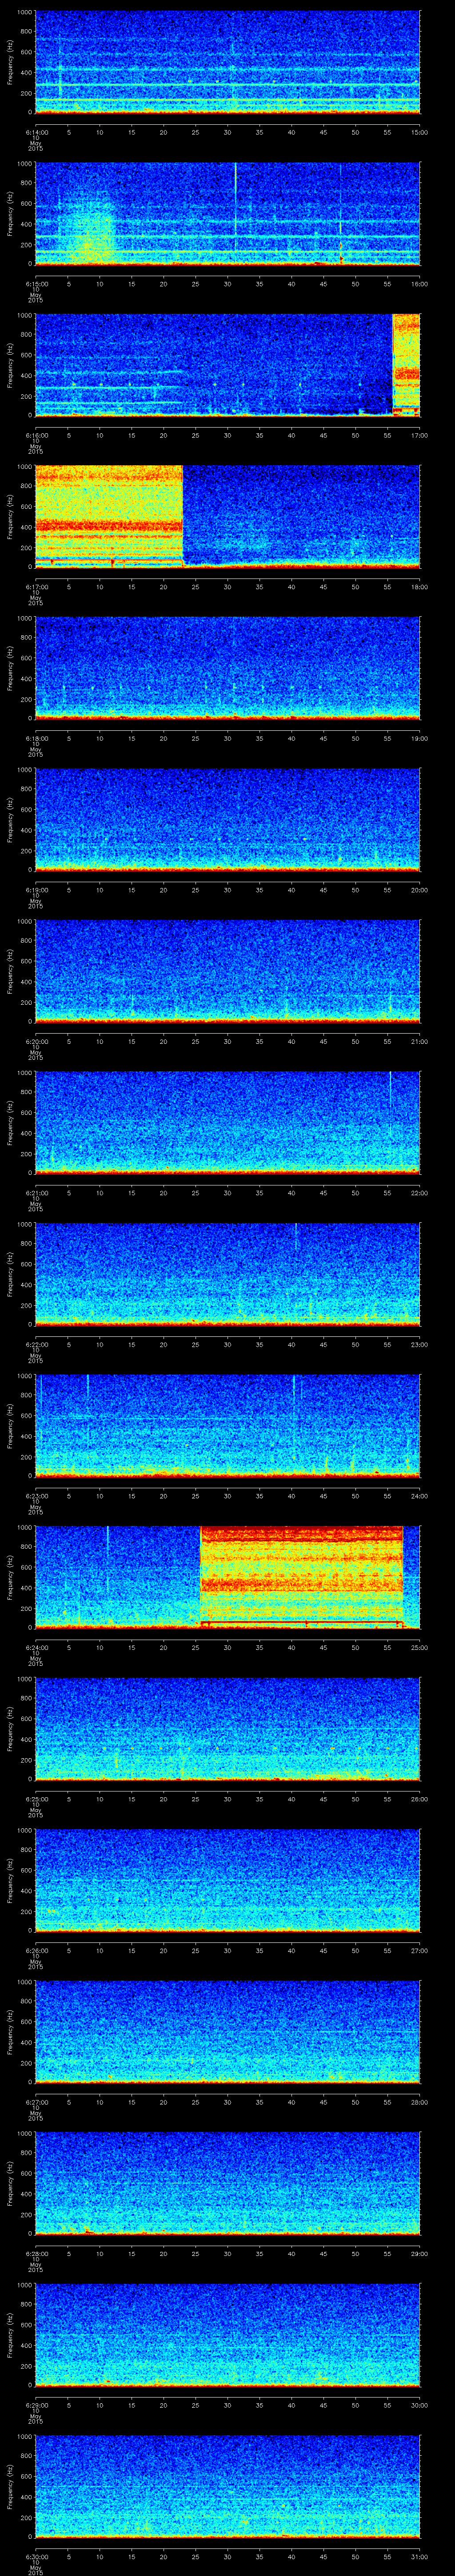The width and height of the screenshot is (455, 2576).
Task: Click the 19:00 end time label
Action: [420, 738]
